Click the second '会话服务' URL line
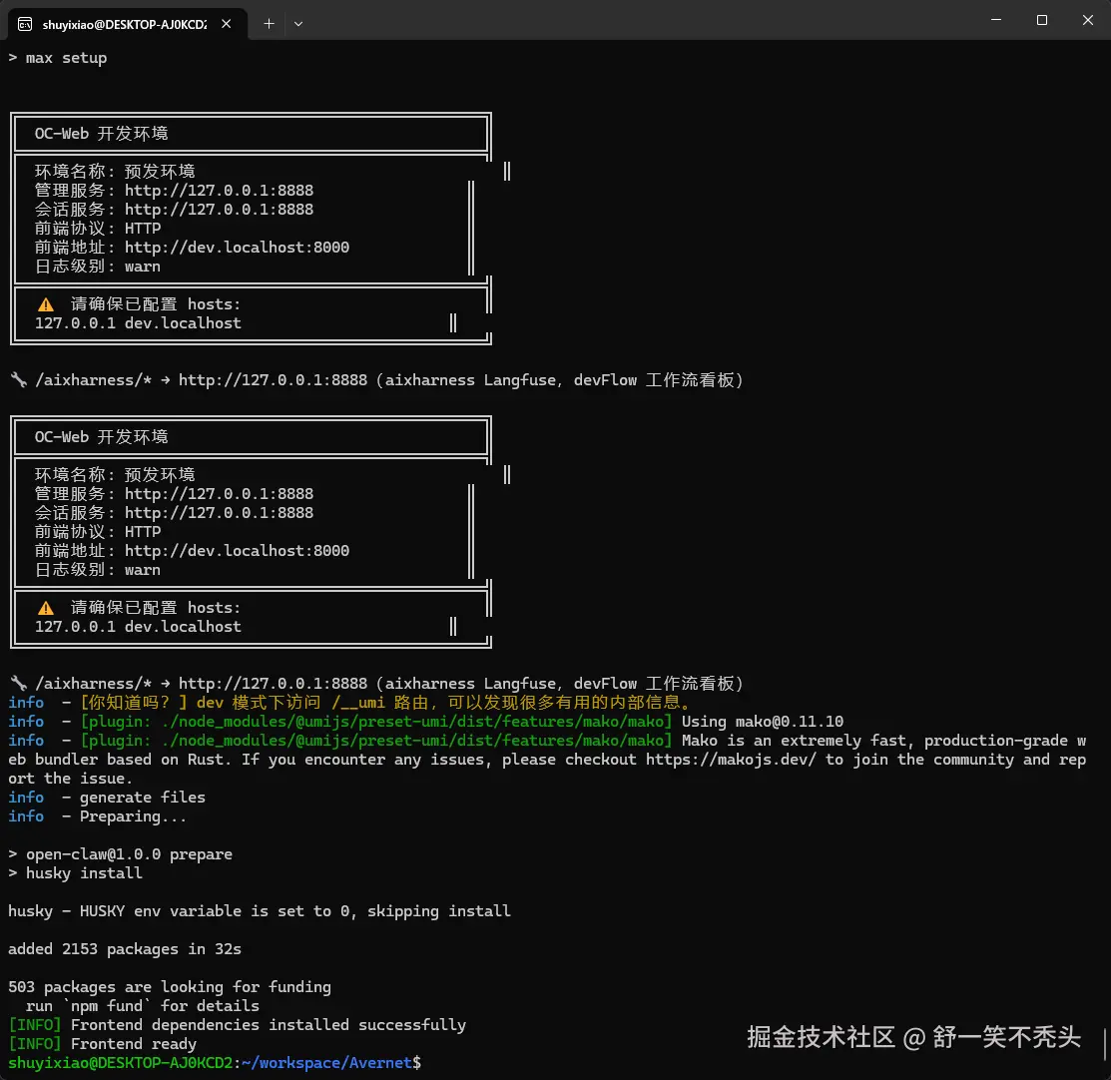This screenshot has width=1111, height=1080. 174,513
